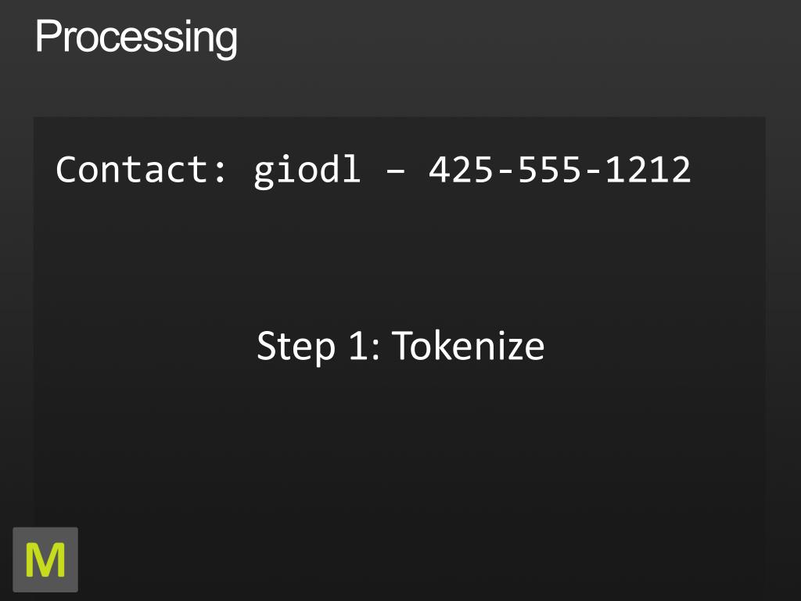Click the word Tokenize
Screen dimensions: 801x601
tap(468, 346)
